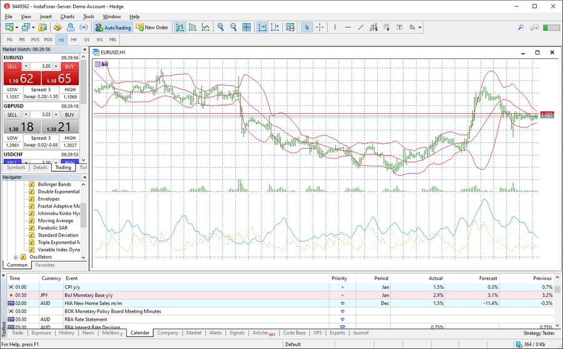The height and width of the screenshot is (349, 563).
Task: Zoom out of the chart
Action: pyautogui.click(x=233, y=28)
